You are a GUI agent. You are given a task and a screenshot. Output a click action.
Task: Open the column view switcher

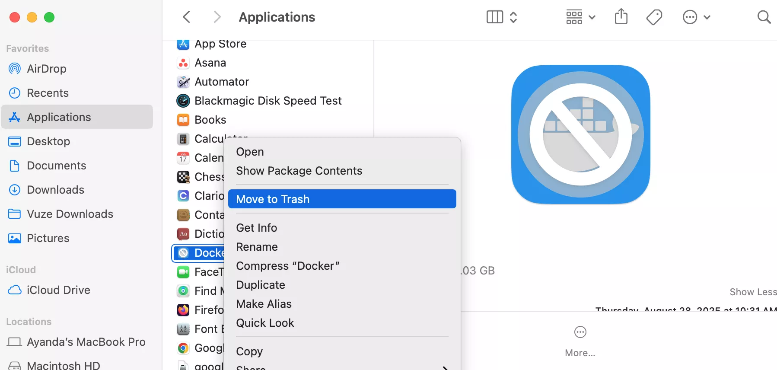(501, 17)
